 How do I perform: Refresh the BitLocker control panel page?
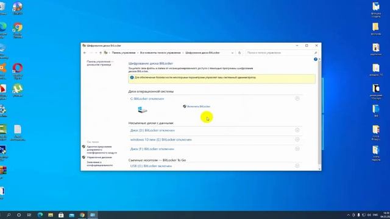[x=239, y=53]
